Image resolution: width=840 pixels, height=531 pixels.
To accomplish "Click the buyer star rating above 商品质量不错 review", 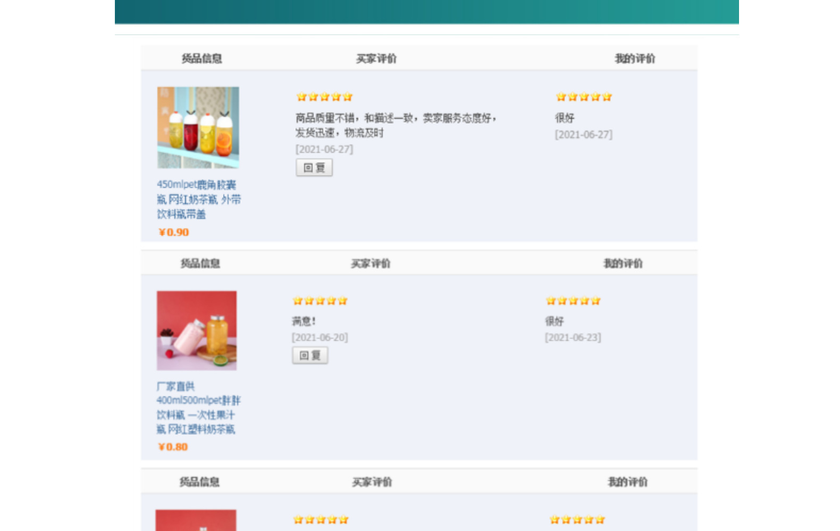I will click(324, 97).
